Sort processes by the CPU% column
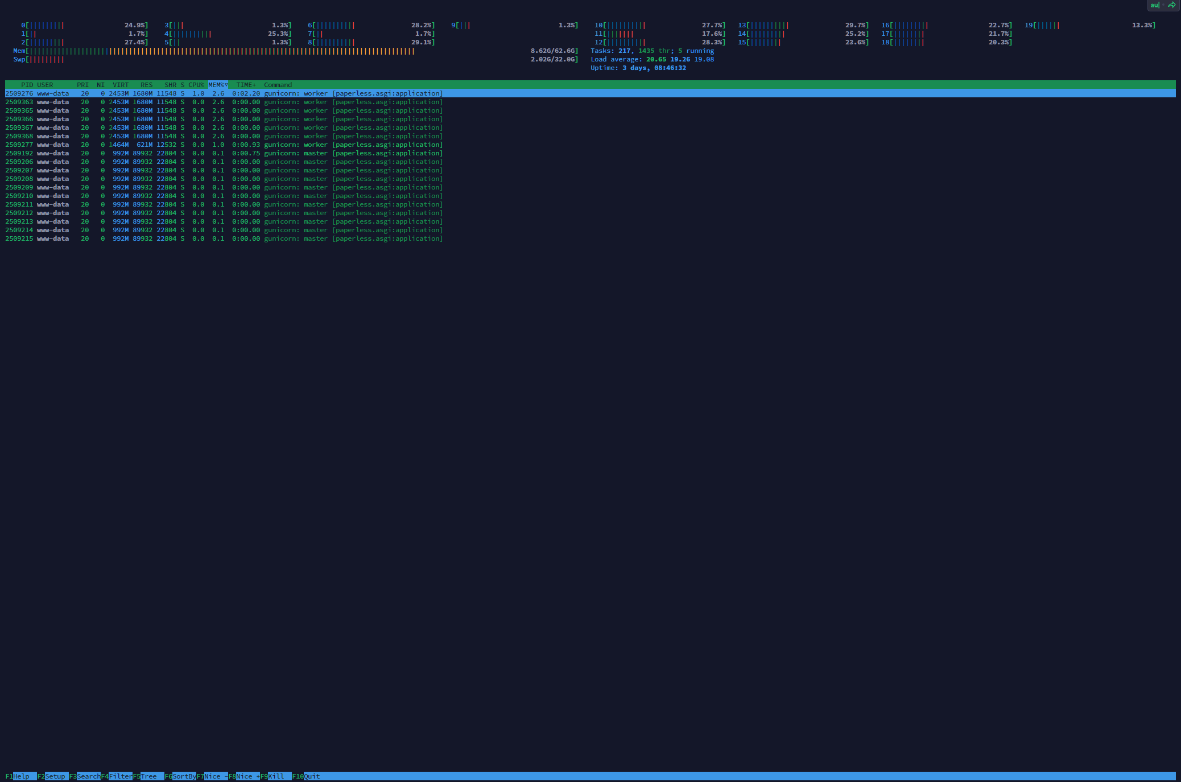The height and width of the screenshot is (782, 1181). (196, 84)
